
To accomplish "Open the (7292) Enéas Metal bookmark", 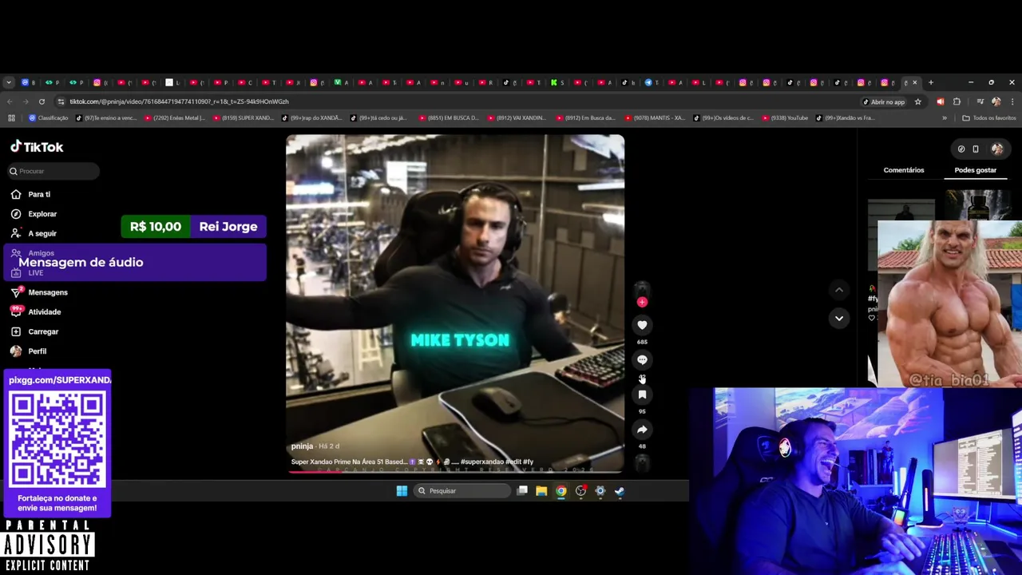I will click(174, 118).
